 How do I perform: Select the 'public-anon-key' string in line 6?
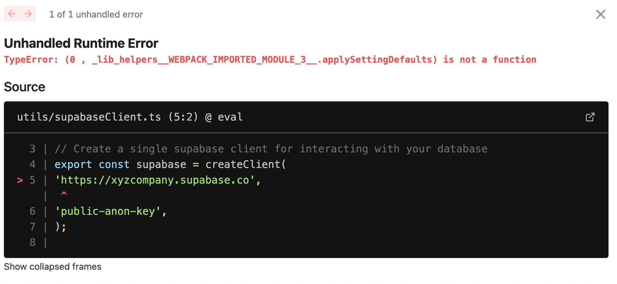tap(108, 211)
